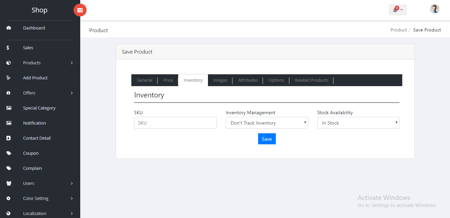Viewport: 450px width, 218px height.
Task: Click the Coupon tag icon
Action: [9, 153]
